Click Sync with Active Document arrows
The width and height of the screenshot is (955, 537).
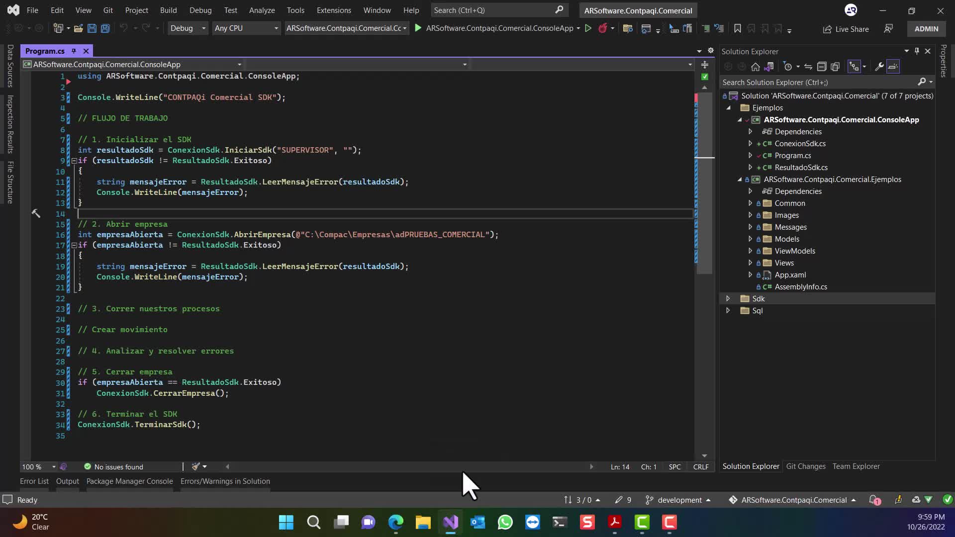pos(808,67)
